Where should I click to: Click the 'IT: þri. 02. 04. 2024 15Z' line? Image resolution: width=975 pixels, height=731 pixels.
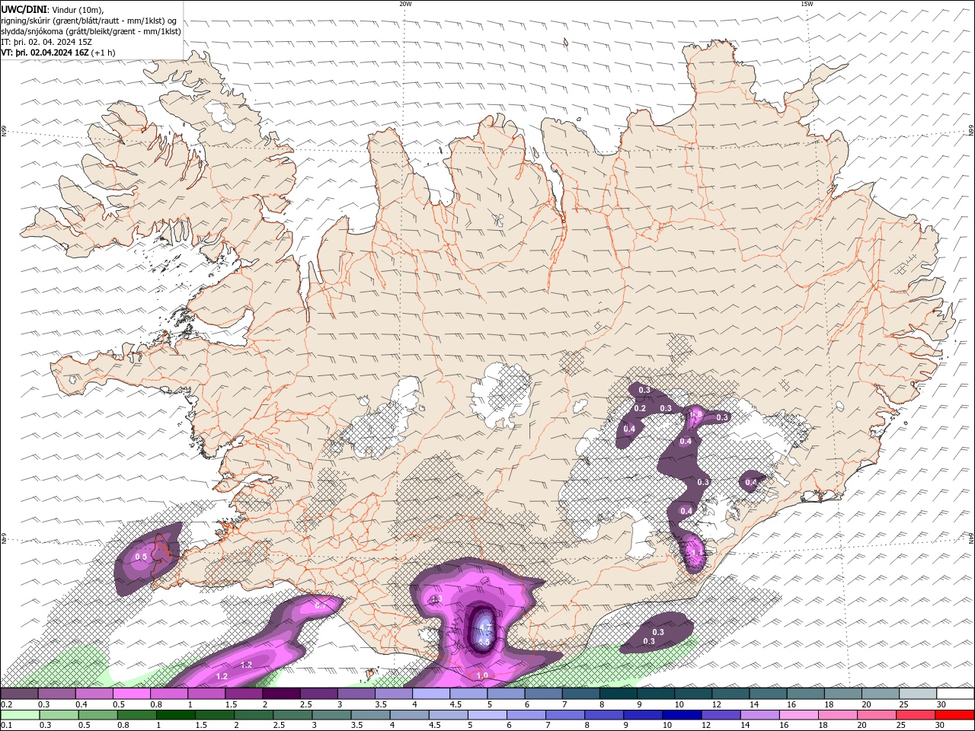pyautogui.click(x=46, y=42)
